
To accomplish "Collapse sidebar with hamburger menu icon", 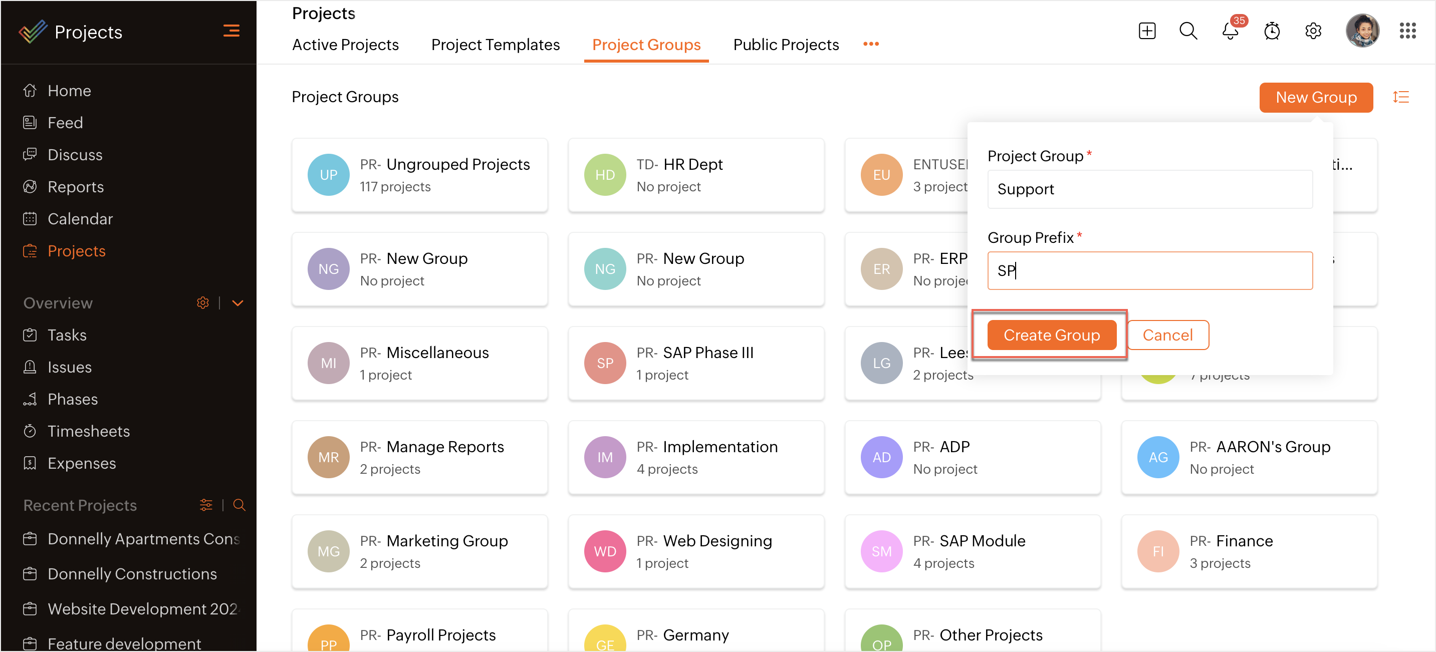I will pyautogui.click(x=231, y=31).
